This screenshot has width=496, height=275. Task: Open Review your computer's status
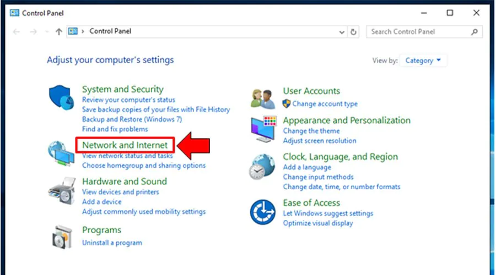(x=128, y=100)
